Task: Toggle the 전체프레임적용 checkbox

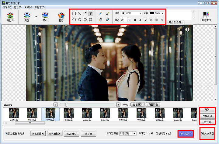Action: (6, 134)
